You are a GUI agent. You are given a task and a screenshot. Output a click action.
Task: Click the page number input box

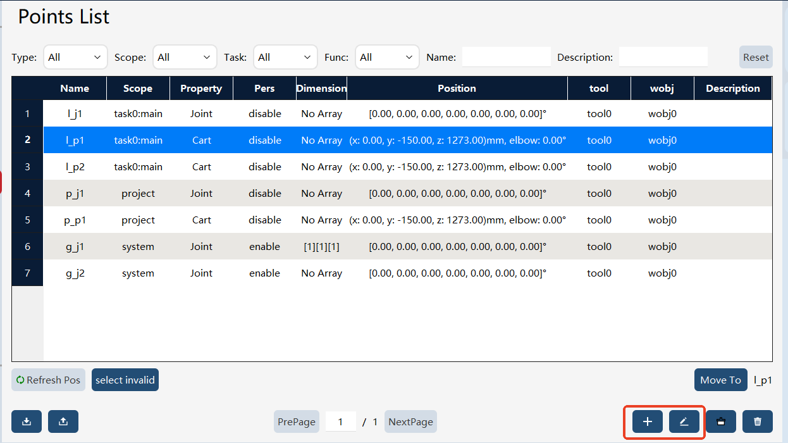341,421
